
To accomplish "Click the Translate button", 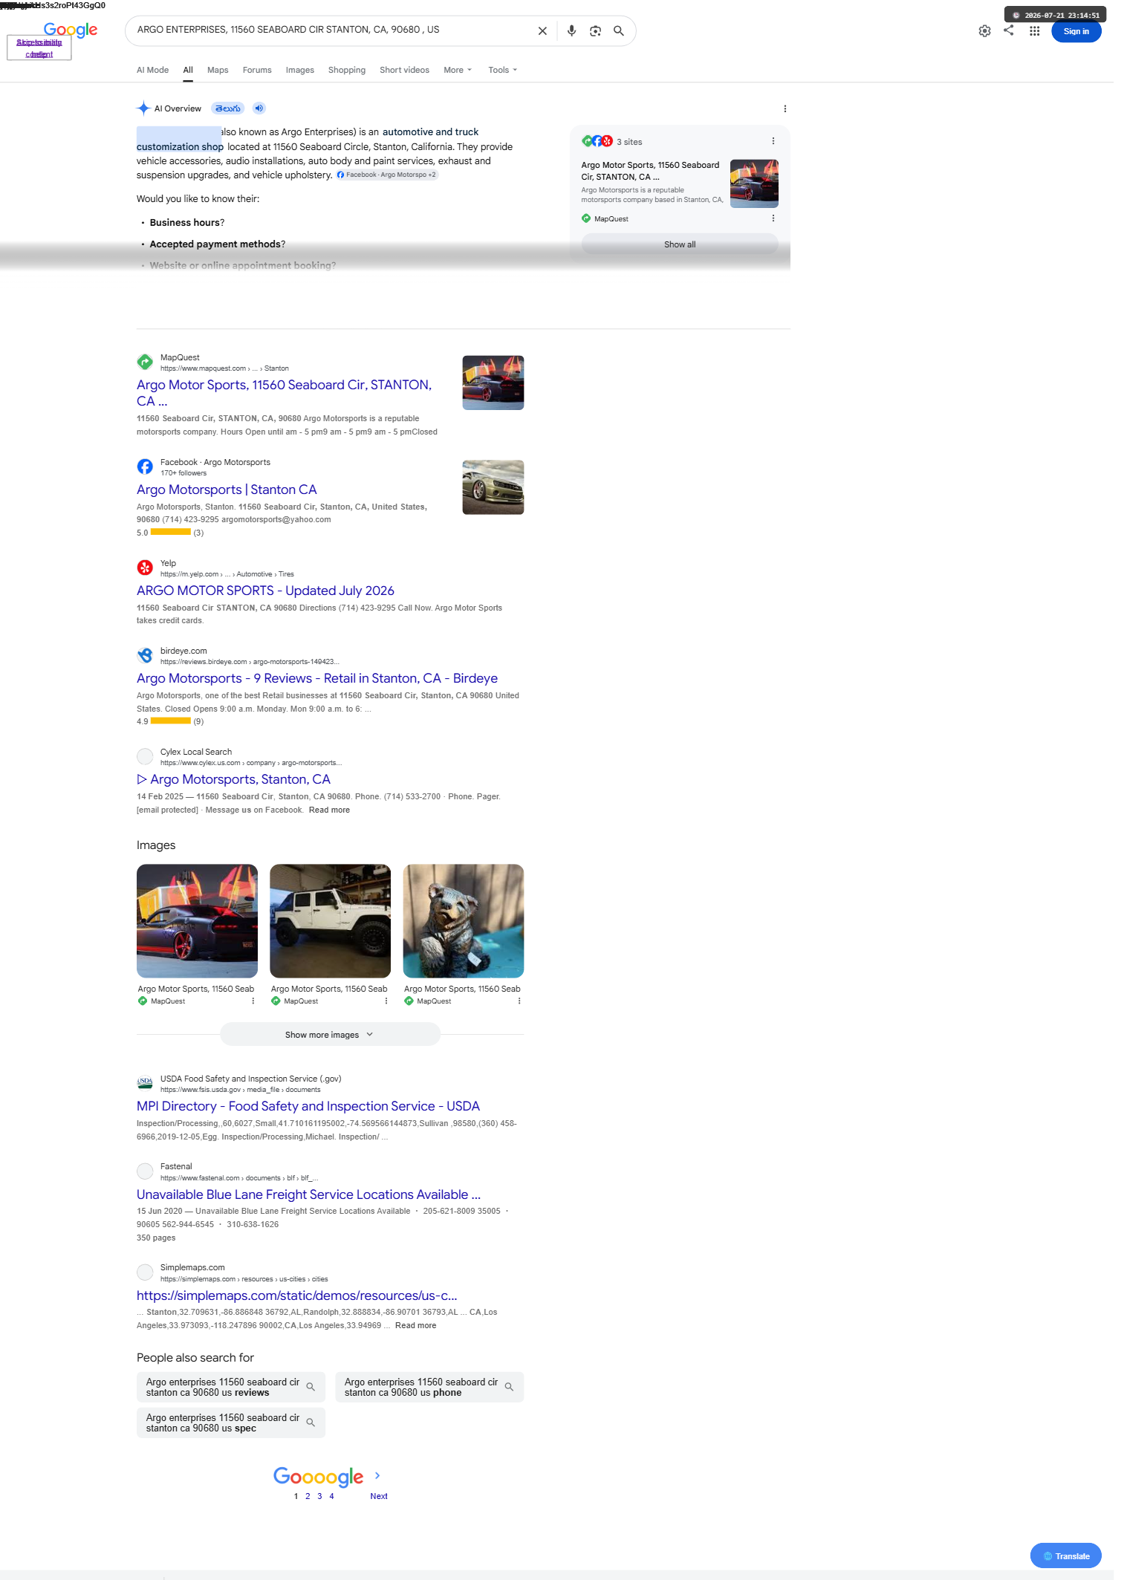I will (1065, 1555).
